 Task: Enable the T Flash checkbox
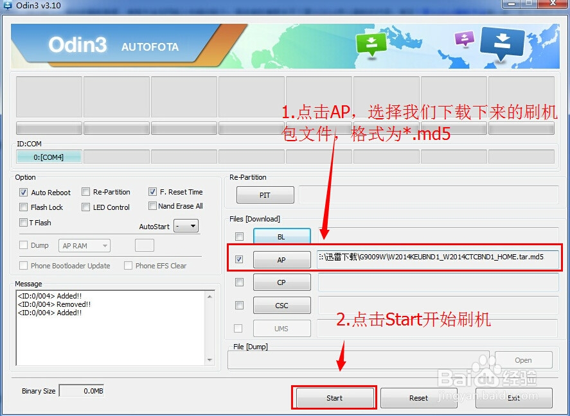pyautogui.click(x=24, y=222)
